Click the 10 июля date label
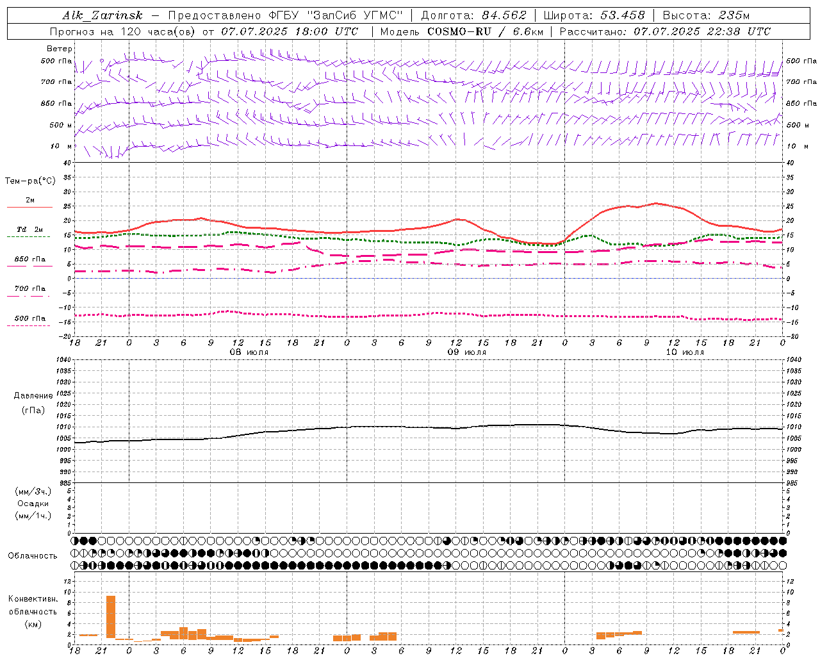This screenshot has width=820, height=656. coord(685,352)
